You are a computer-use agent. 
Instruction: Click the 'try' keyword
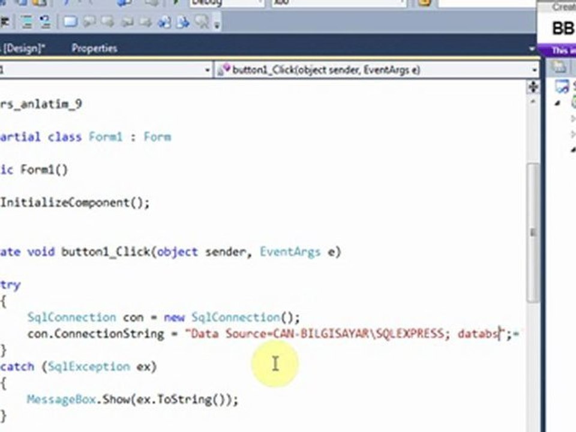[x=10, y=285]
